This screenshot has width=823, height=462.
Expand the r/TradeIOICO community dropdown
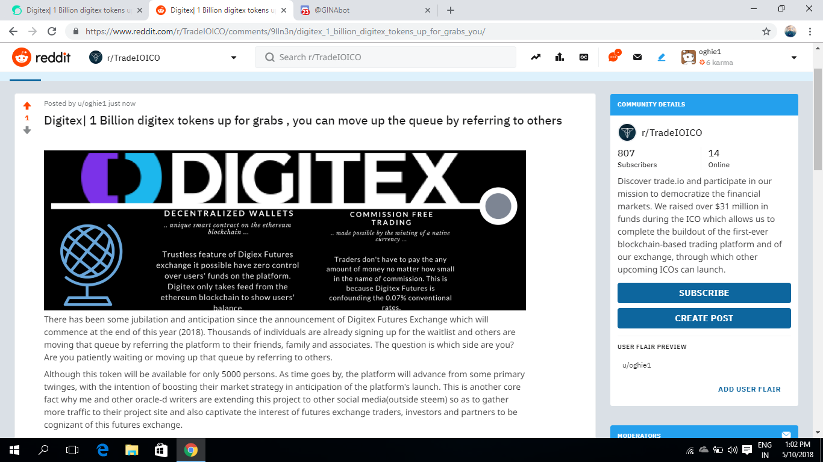tap(234, 58)
